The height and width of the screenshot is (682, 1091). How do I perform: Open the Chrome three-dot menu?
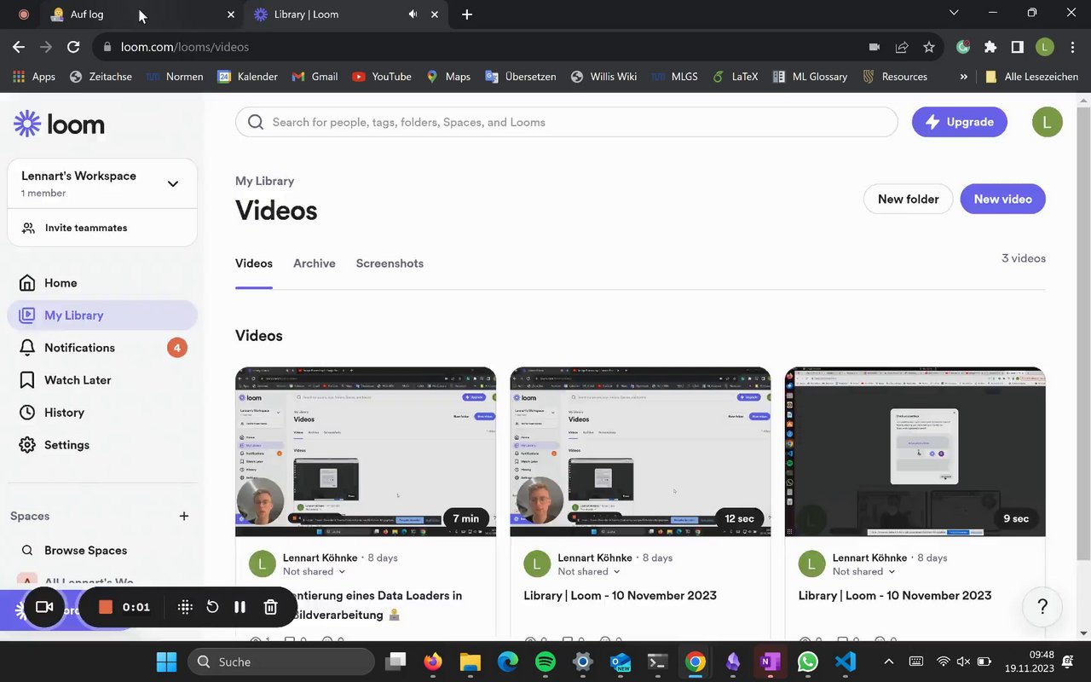pos(1072,47)
